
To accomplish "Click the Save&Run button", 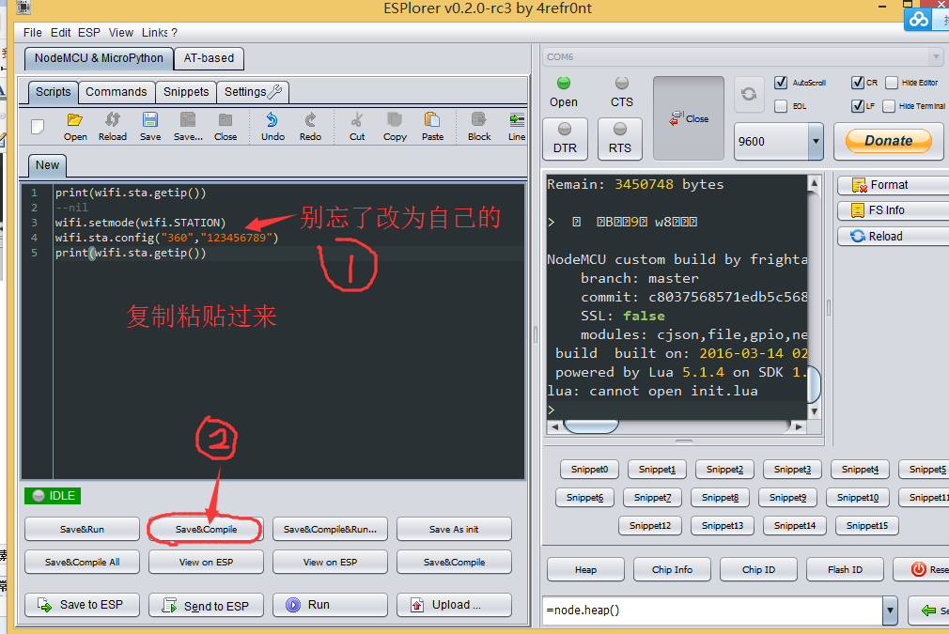I will [83, 530].
